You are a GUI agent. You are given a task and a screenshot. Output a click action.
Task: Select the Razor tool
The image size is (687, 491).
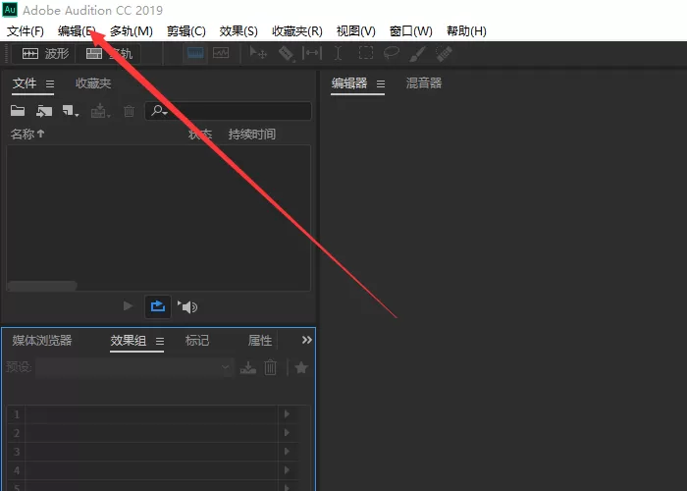[x=287, y=54]
